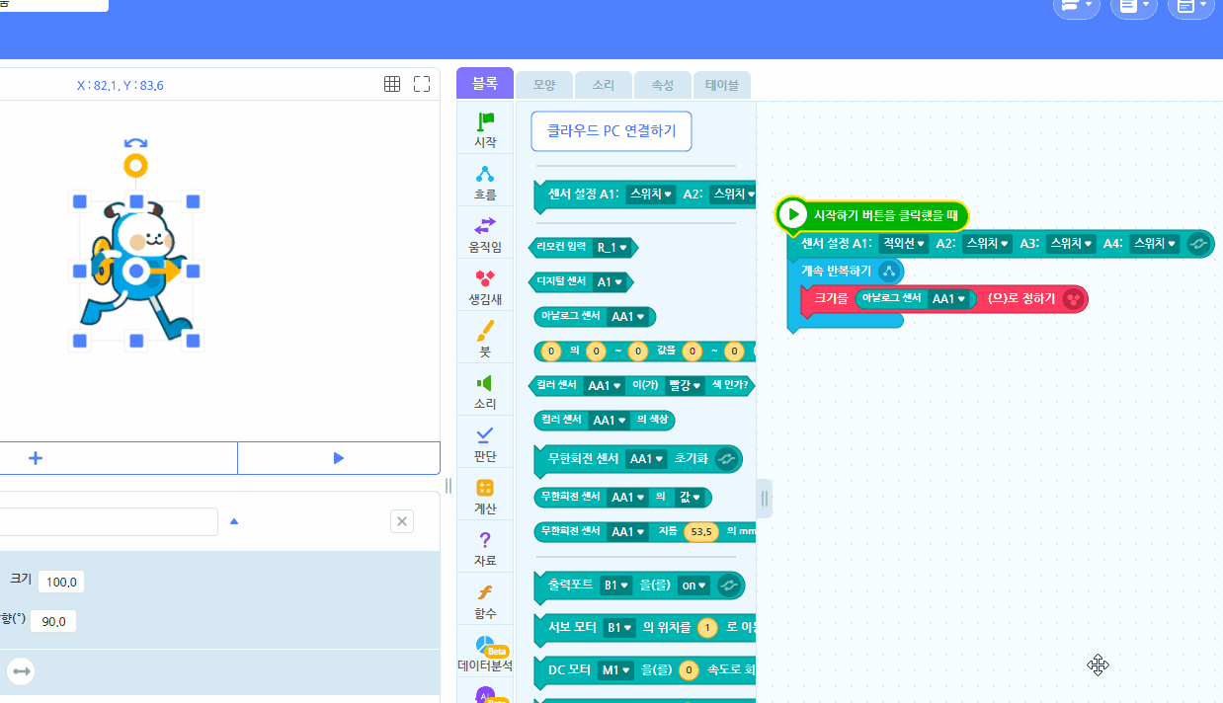Close the object info panel with X
This screenshot has width=1223, height=703.
click(402, 521)
